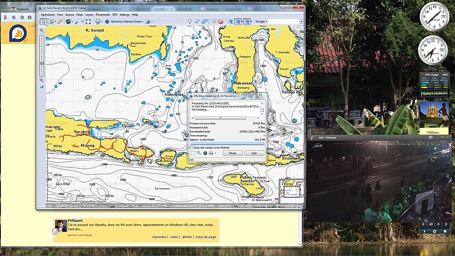Click the voter link under PhilippeG post
The width and height of the screenshot is (455, 256).
point(174,237)
